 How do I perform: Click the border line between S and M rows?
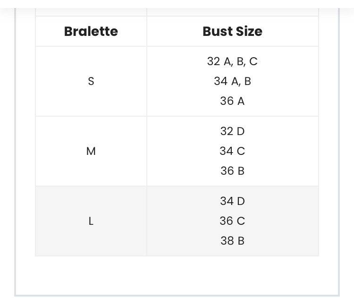(x=177, y=116)
